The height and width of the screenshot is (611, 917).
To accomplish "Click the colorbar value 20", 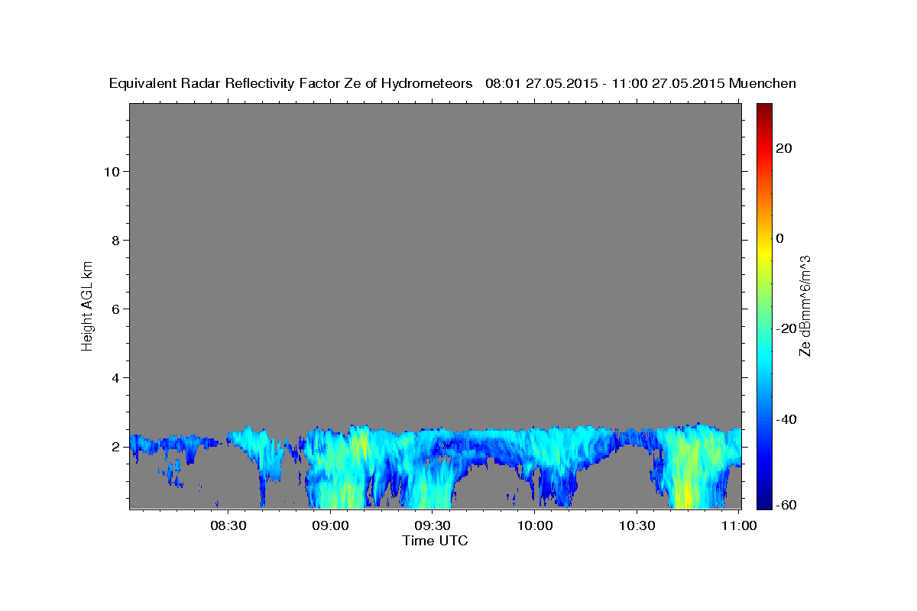I will pos(784,148).
